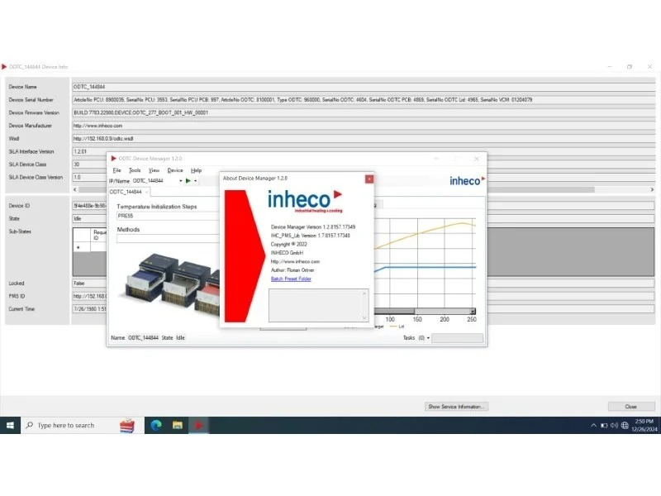Click the PRE55 temperature initialization step field

point(168,216)
